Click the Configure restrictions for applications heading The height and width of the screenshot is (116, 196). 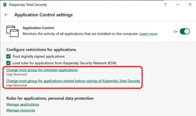click(41, 50)
